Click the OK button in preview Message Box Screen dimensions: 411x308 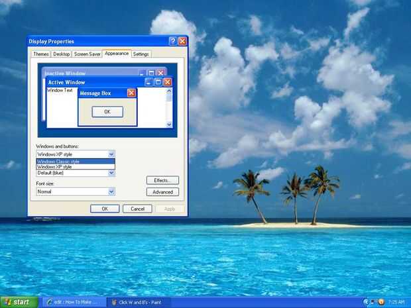[107, 112]
